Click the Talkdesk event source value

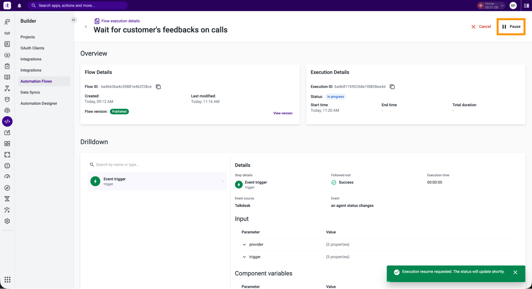242,206
